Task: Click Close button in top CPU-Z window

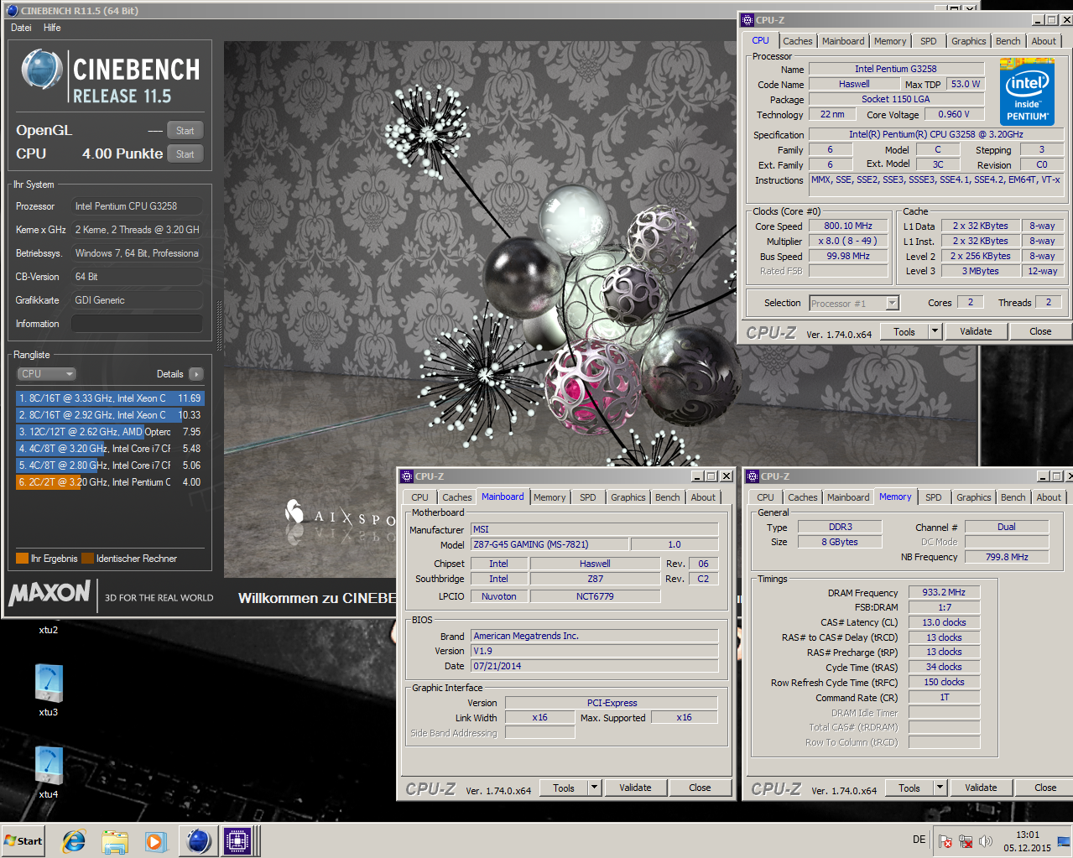Action: (x=1040, y=332)
